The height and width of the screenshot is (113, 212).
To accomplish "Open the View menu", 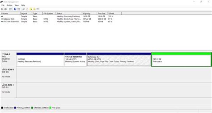I will click(x=16, y=5).
